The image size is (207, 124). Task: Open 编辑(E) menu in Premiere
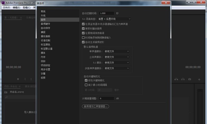pyautogui.click(x=17, y=8)
